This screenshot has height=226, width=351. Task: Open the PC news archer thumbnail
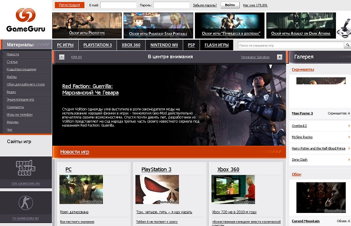(81, 189)
